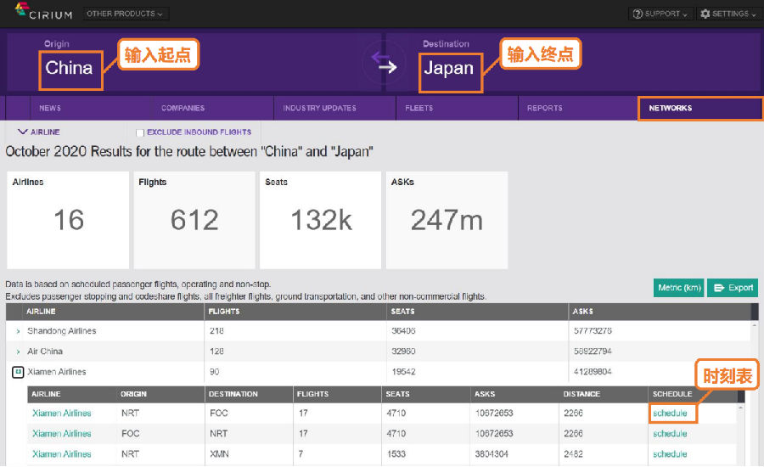Switch to the Networks tab
Image resolution: width=764 pixels, height=467 pixels.
[670, 108]
